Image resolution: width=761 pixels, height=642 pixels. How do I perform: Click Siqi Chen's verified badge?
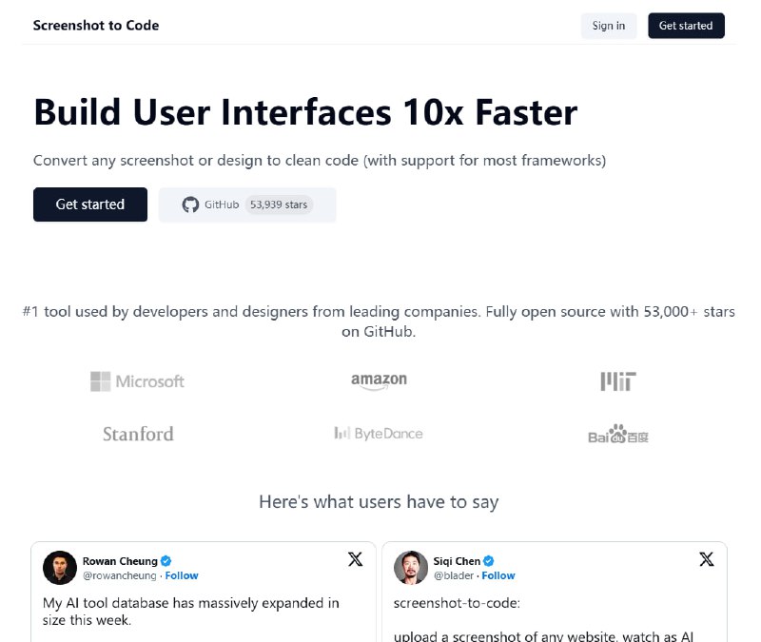coord(489,561)
